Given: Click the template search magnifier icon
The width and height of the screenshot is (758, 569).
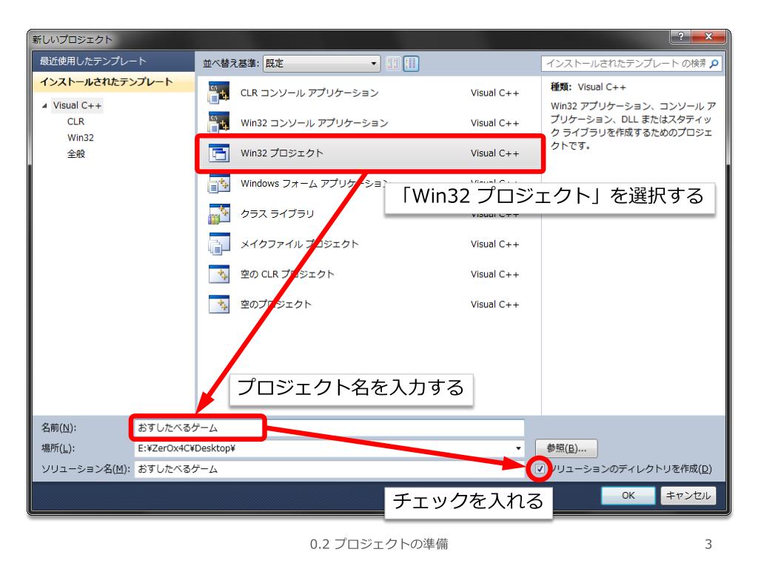Looking at the screenshot, I should 714,64.
